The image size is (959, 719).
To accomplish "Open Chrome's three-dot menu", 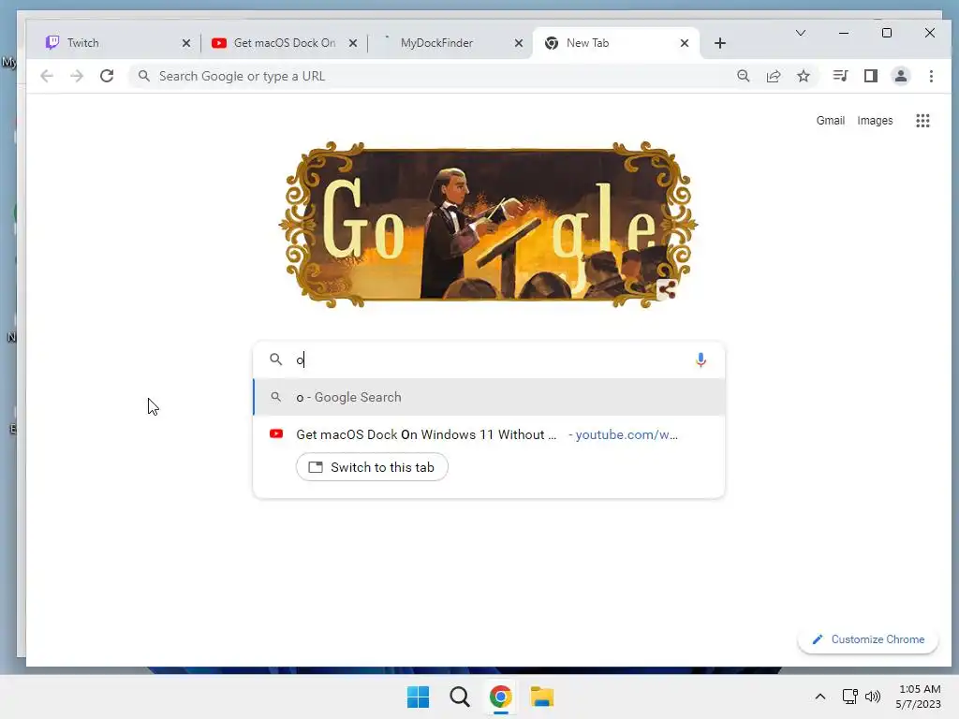I will point(931,76).
